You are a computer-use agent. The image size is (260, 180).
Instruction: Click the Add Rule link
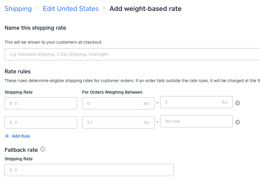point(18,136)
